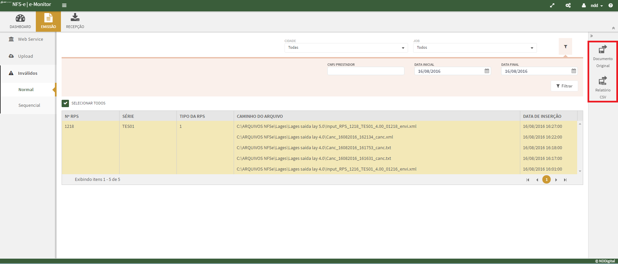Open the Sequencial submenu item
Viewport: 618px width, 264px height.
point(29,105)
